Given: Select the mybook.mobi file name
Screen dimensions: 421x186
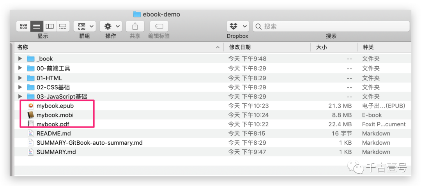Looking at the screenshot, I should (55, 115).
